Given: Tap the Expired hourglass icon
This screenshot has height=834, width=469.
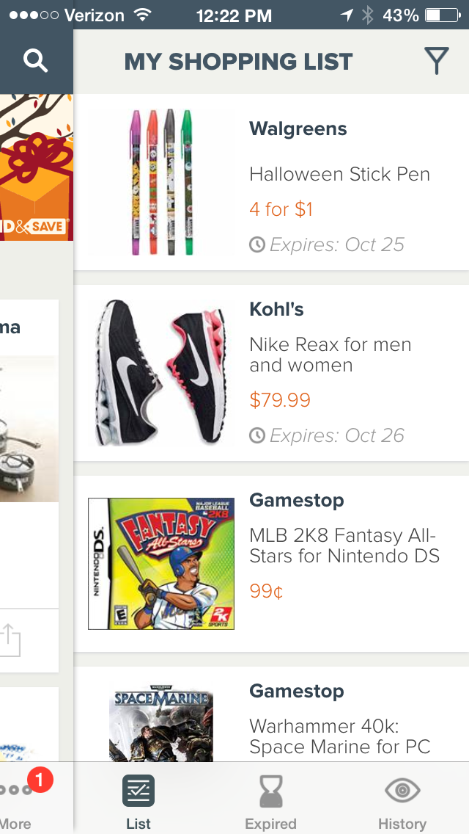Looking at the screenshot, I should (x=270, y=791).
